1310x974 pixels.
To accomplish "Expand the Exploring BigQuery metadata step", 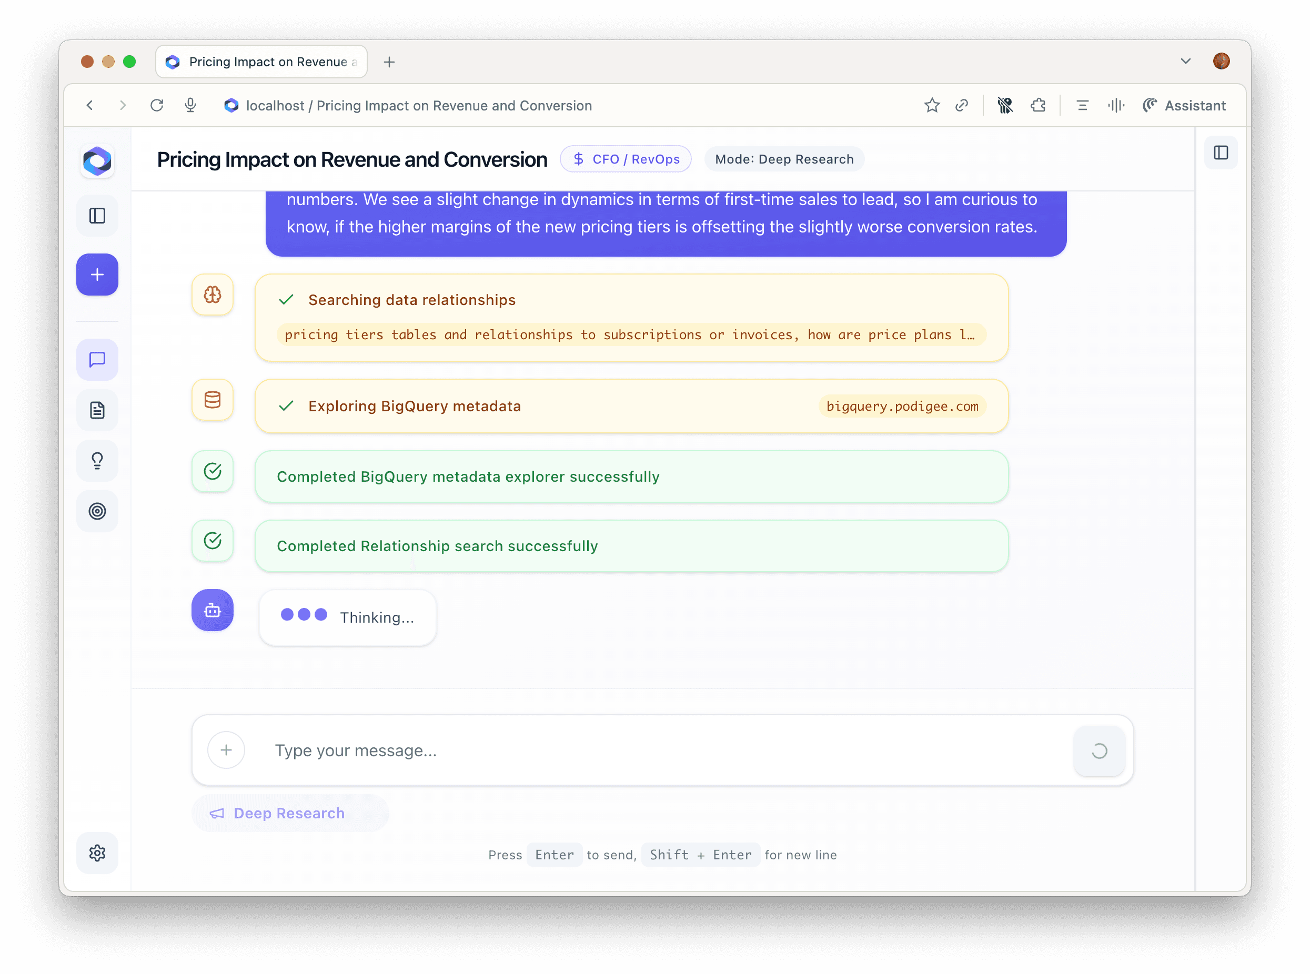I will coord(414,406).
